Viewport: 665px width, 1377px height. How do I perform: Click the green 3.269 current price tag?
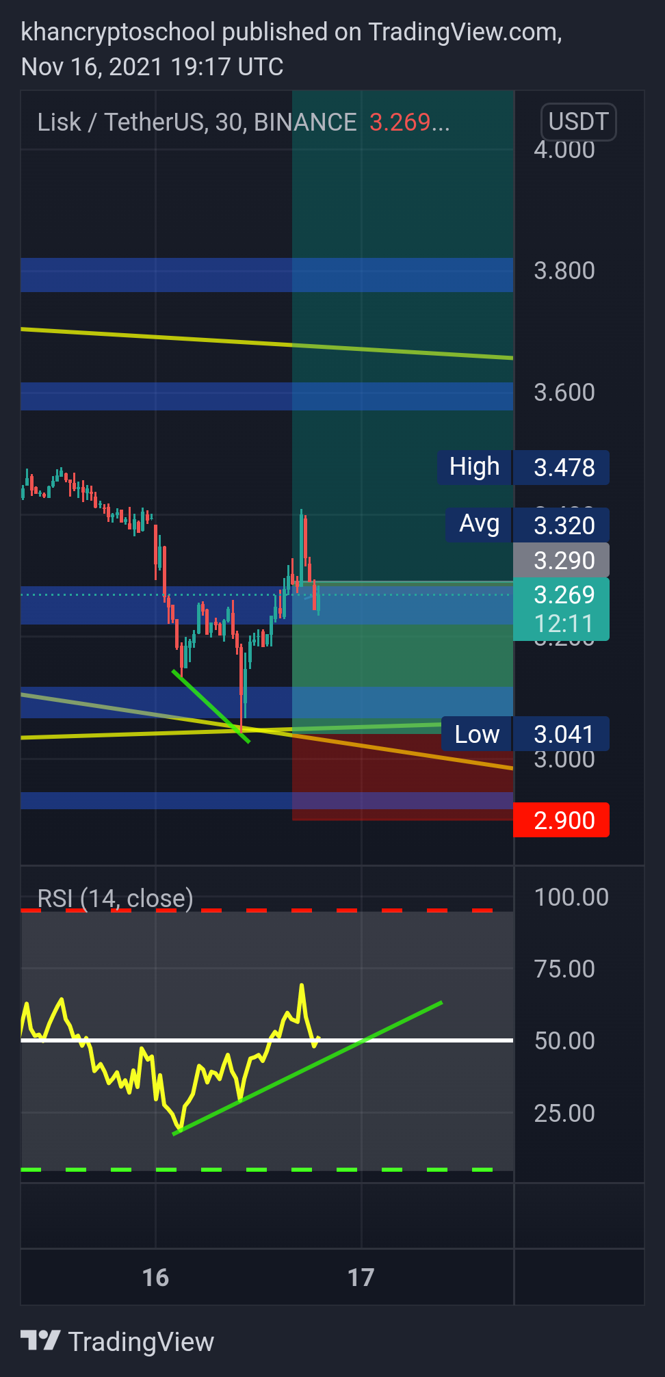click(x=561, y=609)
